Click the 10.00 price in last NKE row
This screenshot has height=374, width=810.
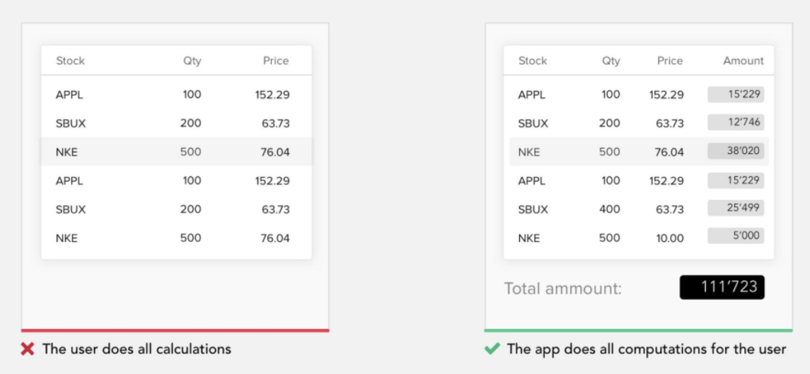tap(670, 238)
